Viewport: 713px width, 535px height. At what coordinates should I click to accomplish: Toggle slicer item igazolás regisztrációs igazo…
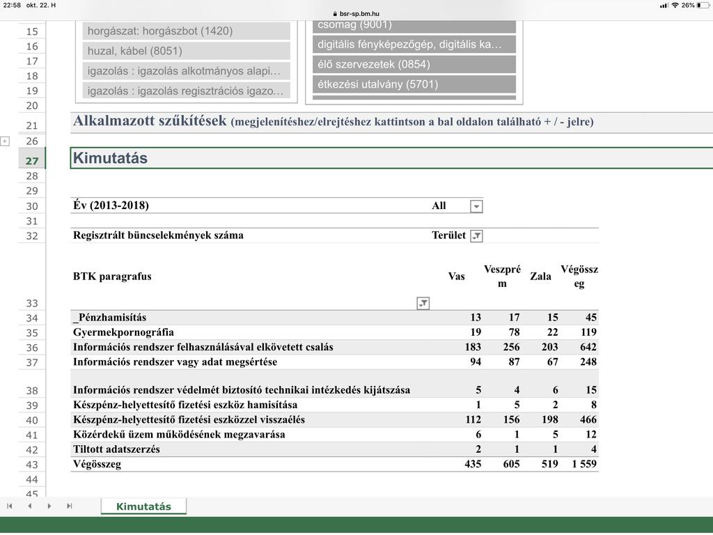pyautogui.click(x=187, y=91)
